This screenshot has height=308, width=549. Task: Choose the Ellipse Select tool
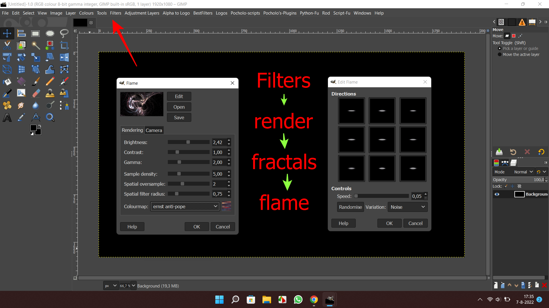(x=50, y=33)
